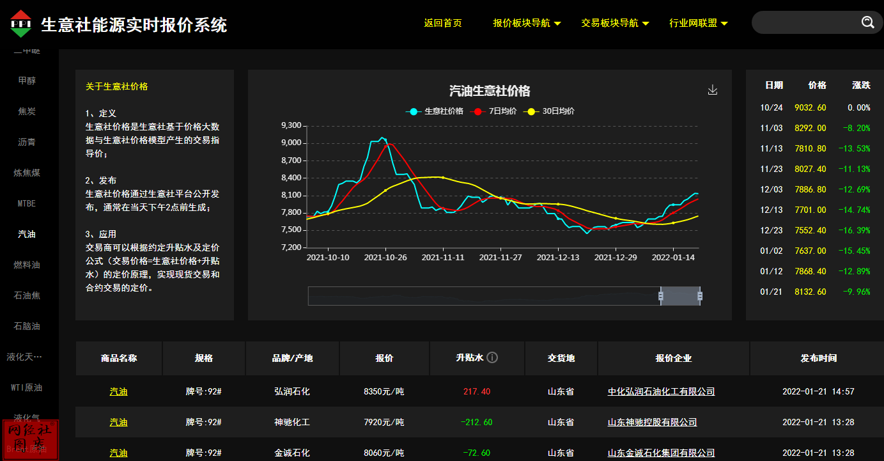884x461 pixels.
Task: Select WTI原油 in left sidebar
Action: (27, 387)
